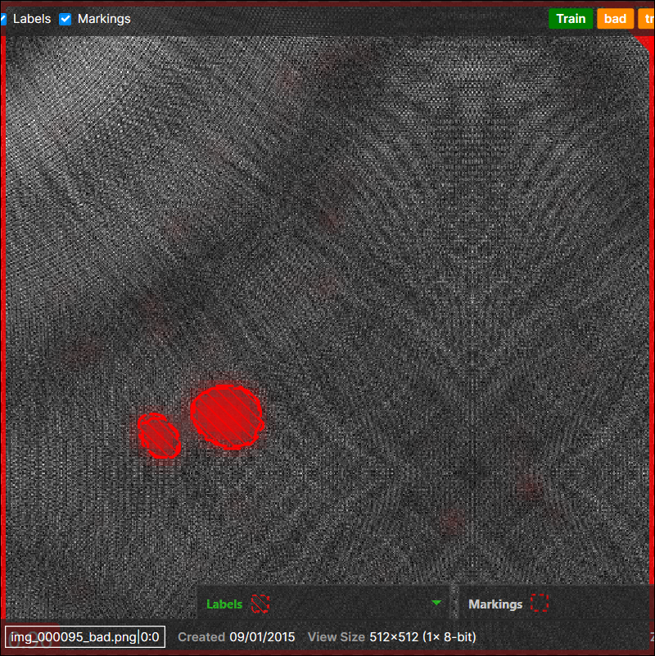Toggle the Labels checkbox
Image resolution: width=655 pixels, height=656 pixels.
point(3,19)
